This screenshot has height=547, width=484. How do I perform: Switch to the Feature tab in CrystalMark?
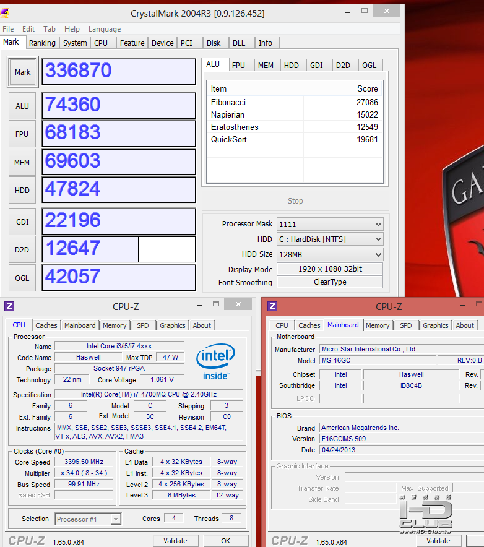pos(132,43)
